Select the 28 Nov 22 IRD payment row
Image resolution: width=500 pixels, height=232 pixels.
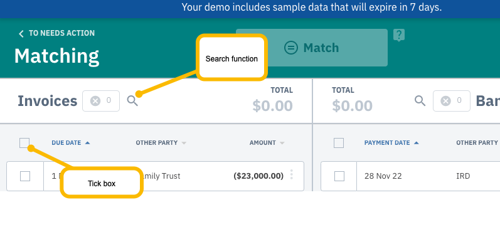410,176
